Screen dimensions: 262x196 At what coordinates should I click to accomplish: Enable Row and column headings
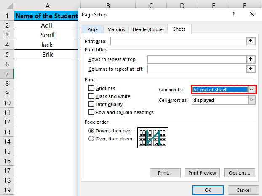(91, 112)
